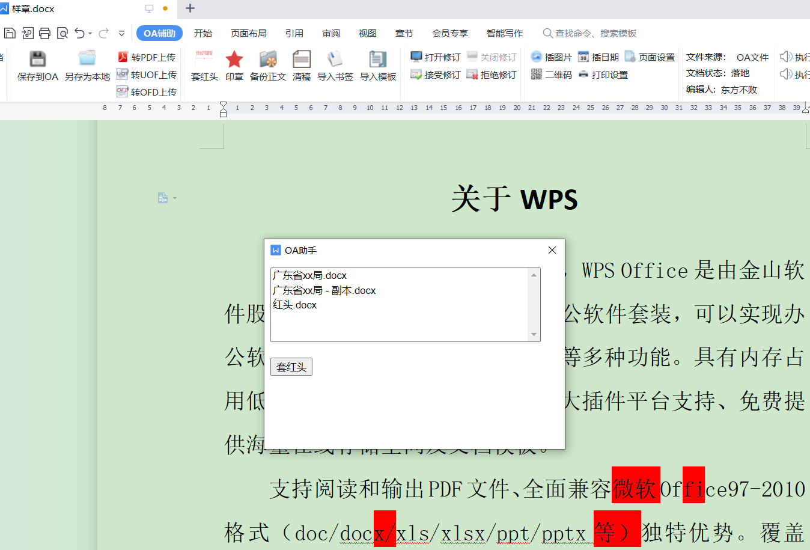Accept revisions (接受修订)
Screen dimensions: 810x550
436,75
